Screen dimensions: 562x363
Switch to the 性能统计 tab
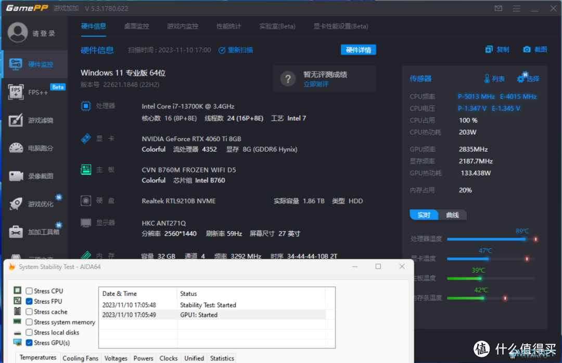(228, 26)
